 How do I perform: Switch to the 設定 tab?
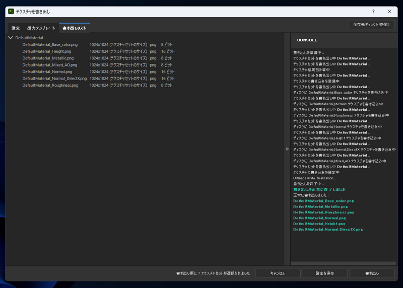[16, 28]
